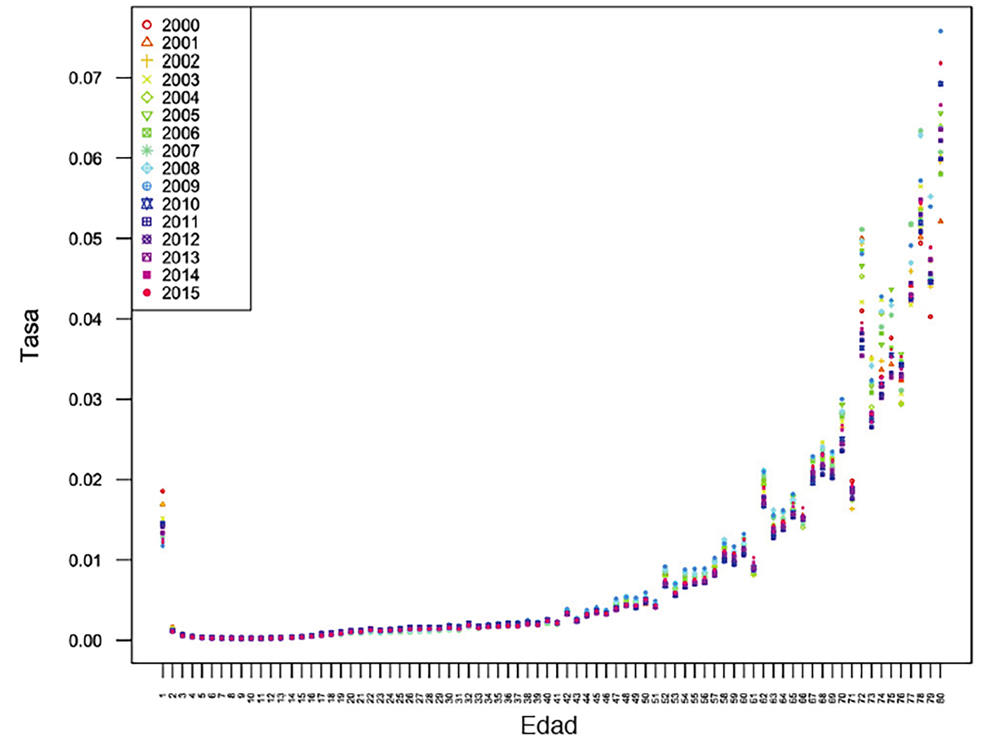
Task: Click the inverted triangle marker for 2005
Action: pyautogui.click(x=147, y=116)
